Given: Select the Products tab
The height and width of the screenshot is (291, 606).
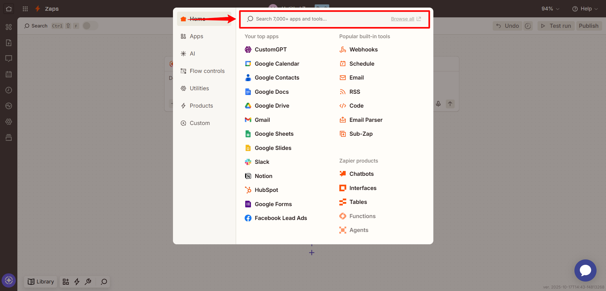Looking at the screenshot, I should (204, 106).
